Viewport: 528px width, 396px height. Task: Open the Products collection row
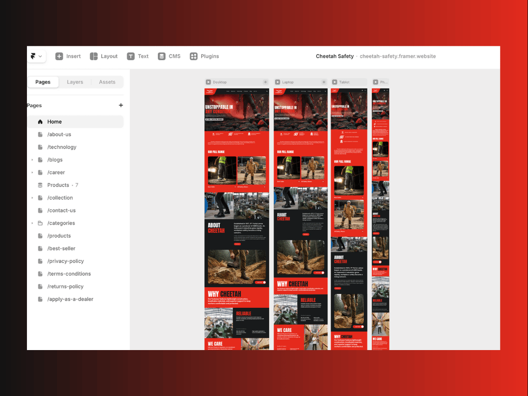pos(76,185)
